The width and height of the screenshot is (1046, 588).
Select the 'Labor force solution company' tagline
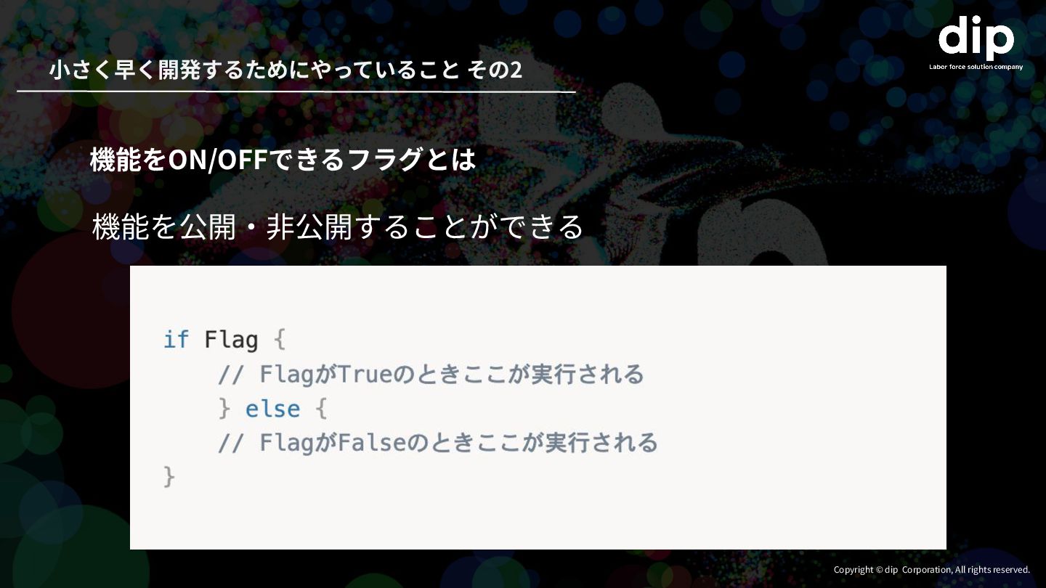(x=976, y=67)
